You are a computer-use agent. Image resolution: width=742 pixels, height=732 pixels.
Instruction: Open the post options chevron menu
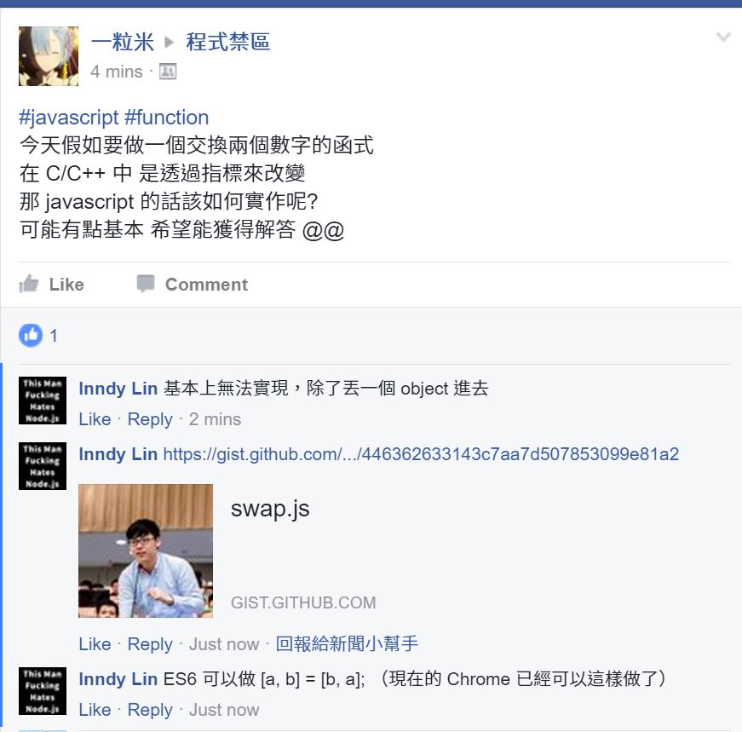coord(723,37)
